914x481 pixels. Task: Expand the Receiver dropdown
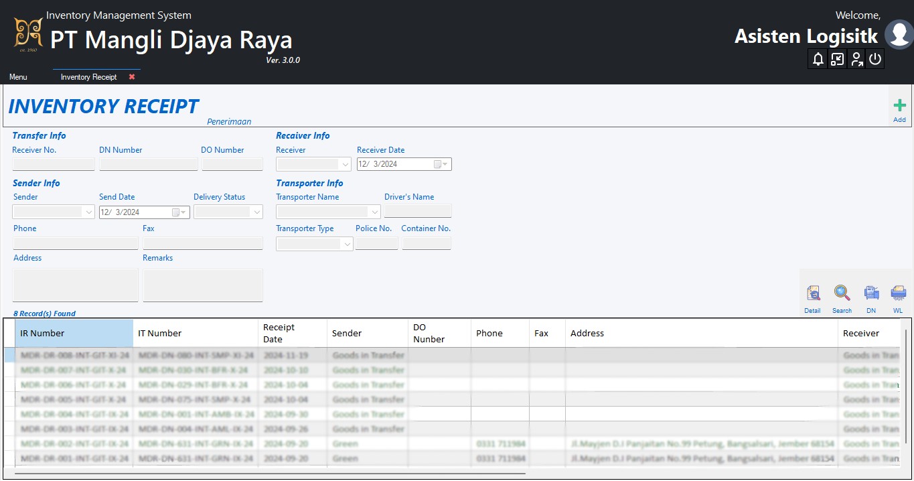[x=346, y=164]
